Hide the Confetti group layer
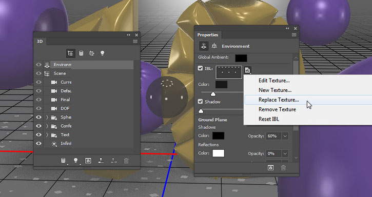The height and width of the screenshot is (197, 372). click(x=38, y=126)
